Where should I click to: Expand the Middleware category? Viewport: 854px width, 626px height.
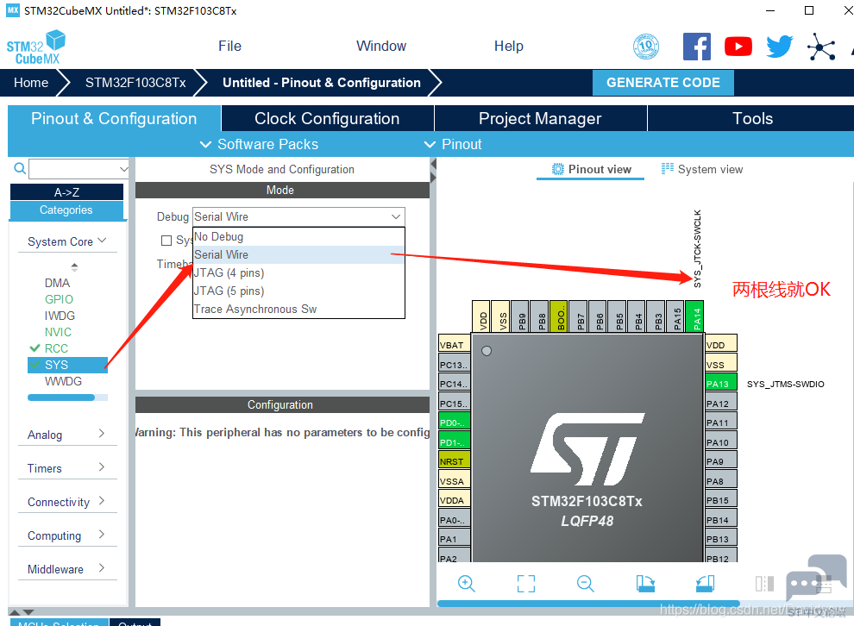[67, 569]
